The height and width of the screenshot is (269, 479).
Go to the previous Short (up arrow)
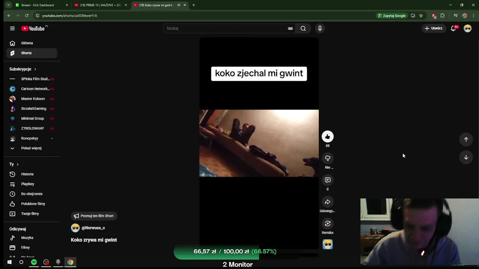pyautogui.click(x=466, y=139)
